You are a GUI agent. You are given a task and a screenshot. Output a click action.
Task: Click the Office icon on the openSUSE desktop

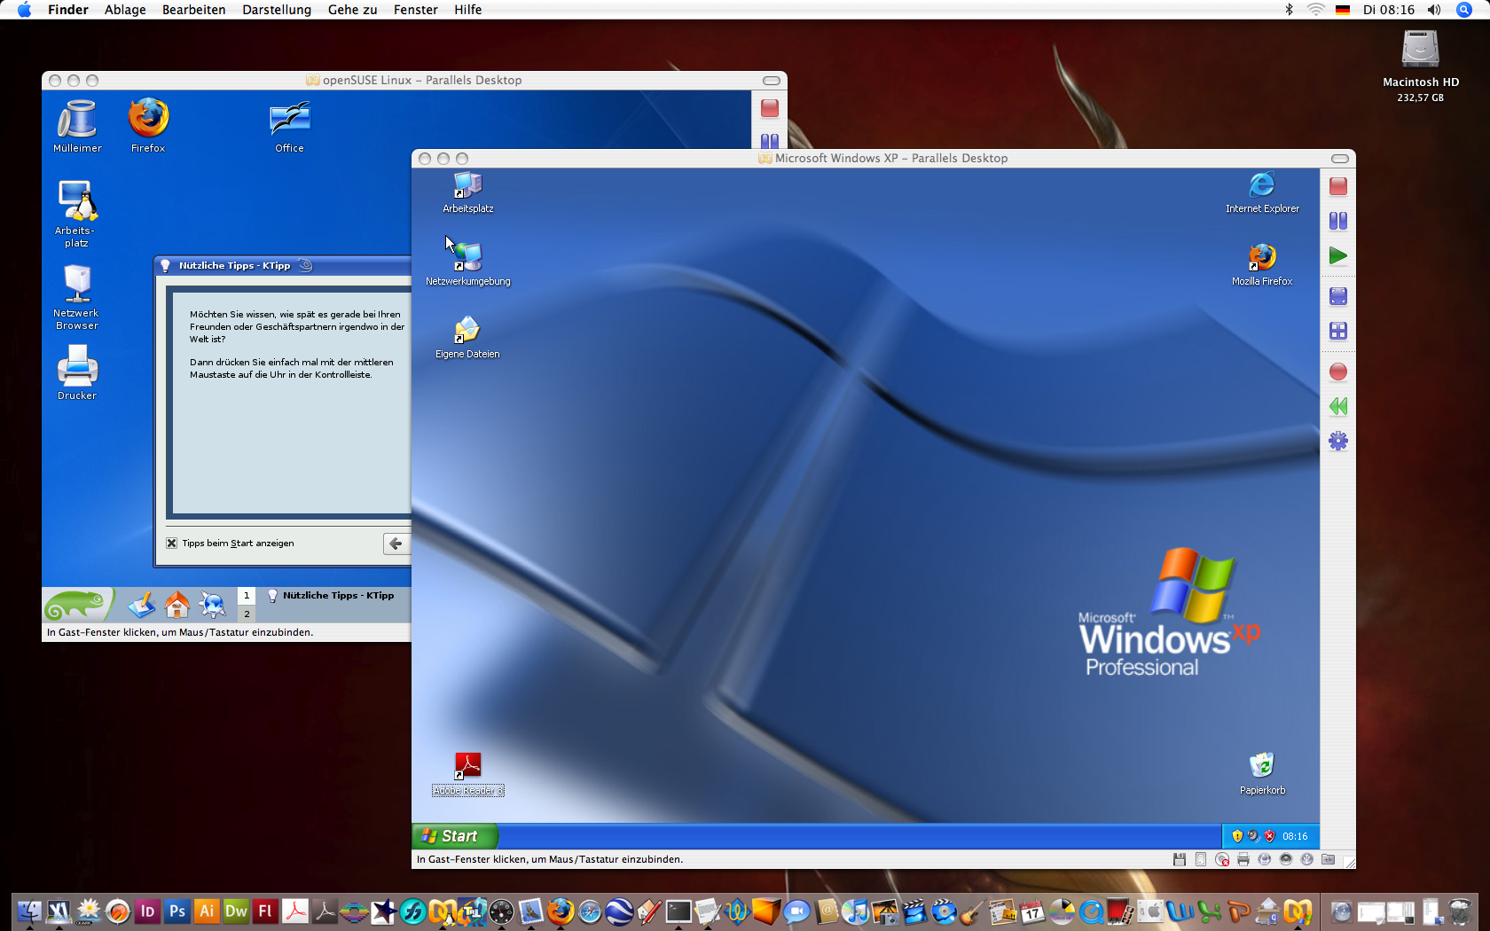(289, 120)
